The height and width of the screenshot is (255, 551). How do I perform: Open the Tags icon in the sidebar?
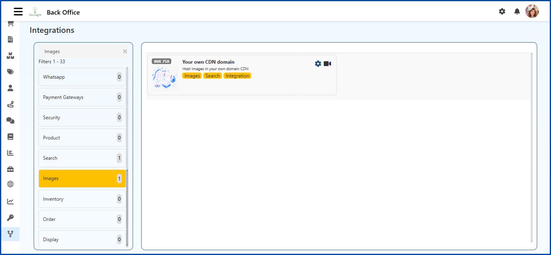(10, 72)
